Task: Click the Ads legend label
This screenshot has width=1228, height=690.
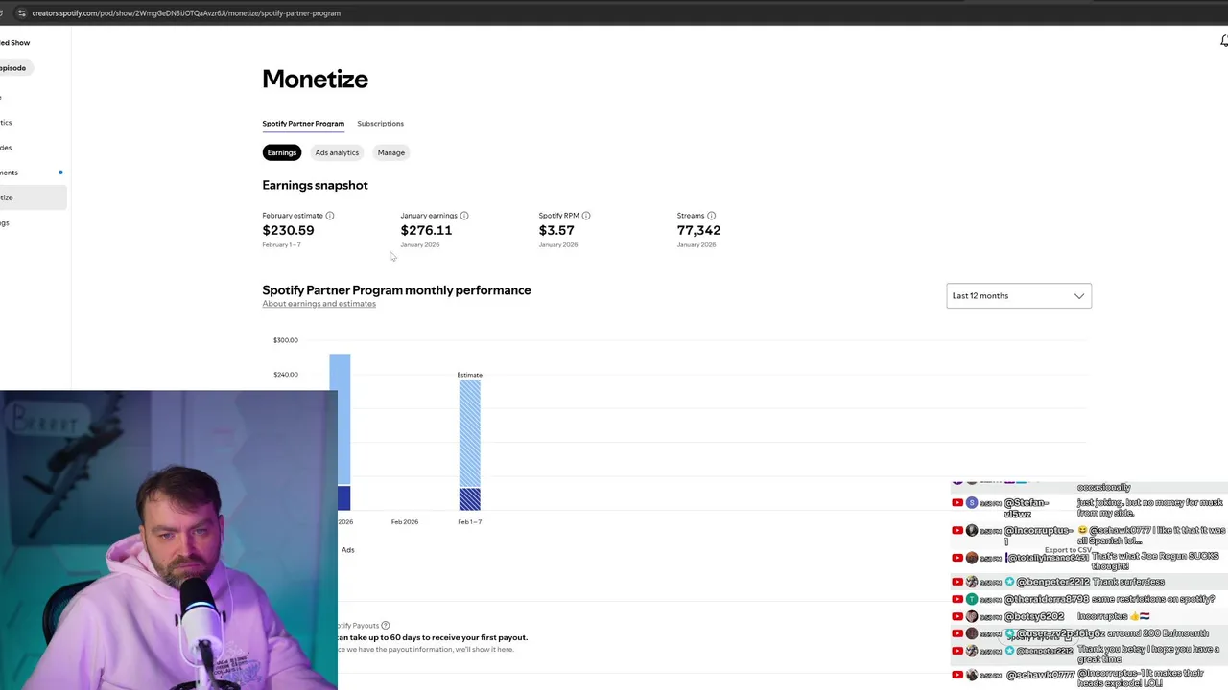Action: tap(348, 550)
